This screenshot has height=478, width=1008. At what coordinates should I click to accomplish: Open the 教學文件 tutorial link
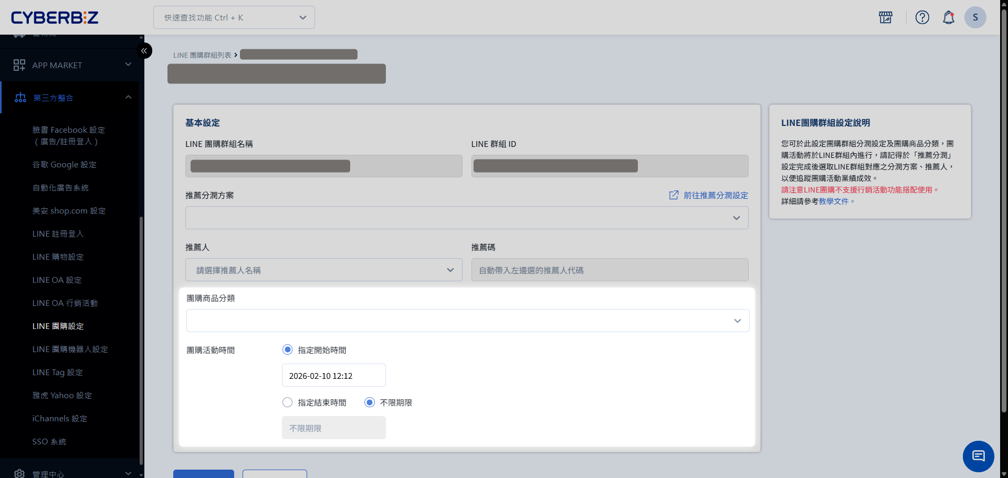point(833,201)
